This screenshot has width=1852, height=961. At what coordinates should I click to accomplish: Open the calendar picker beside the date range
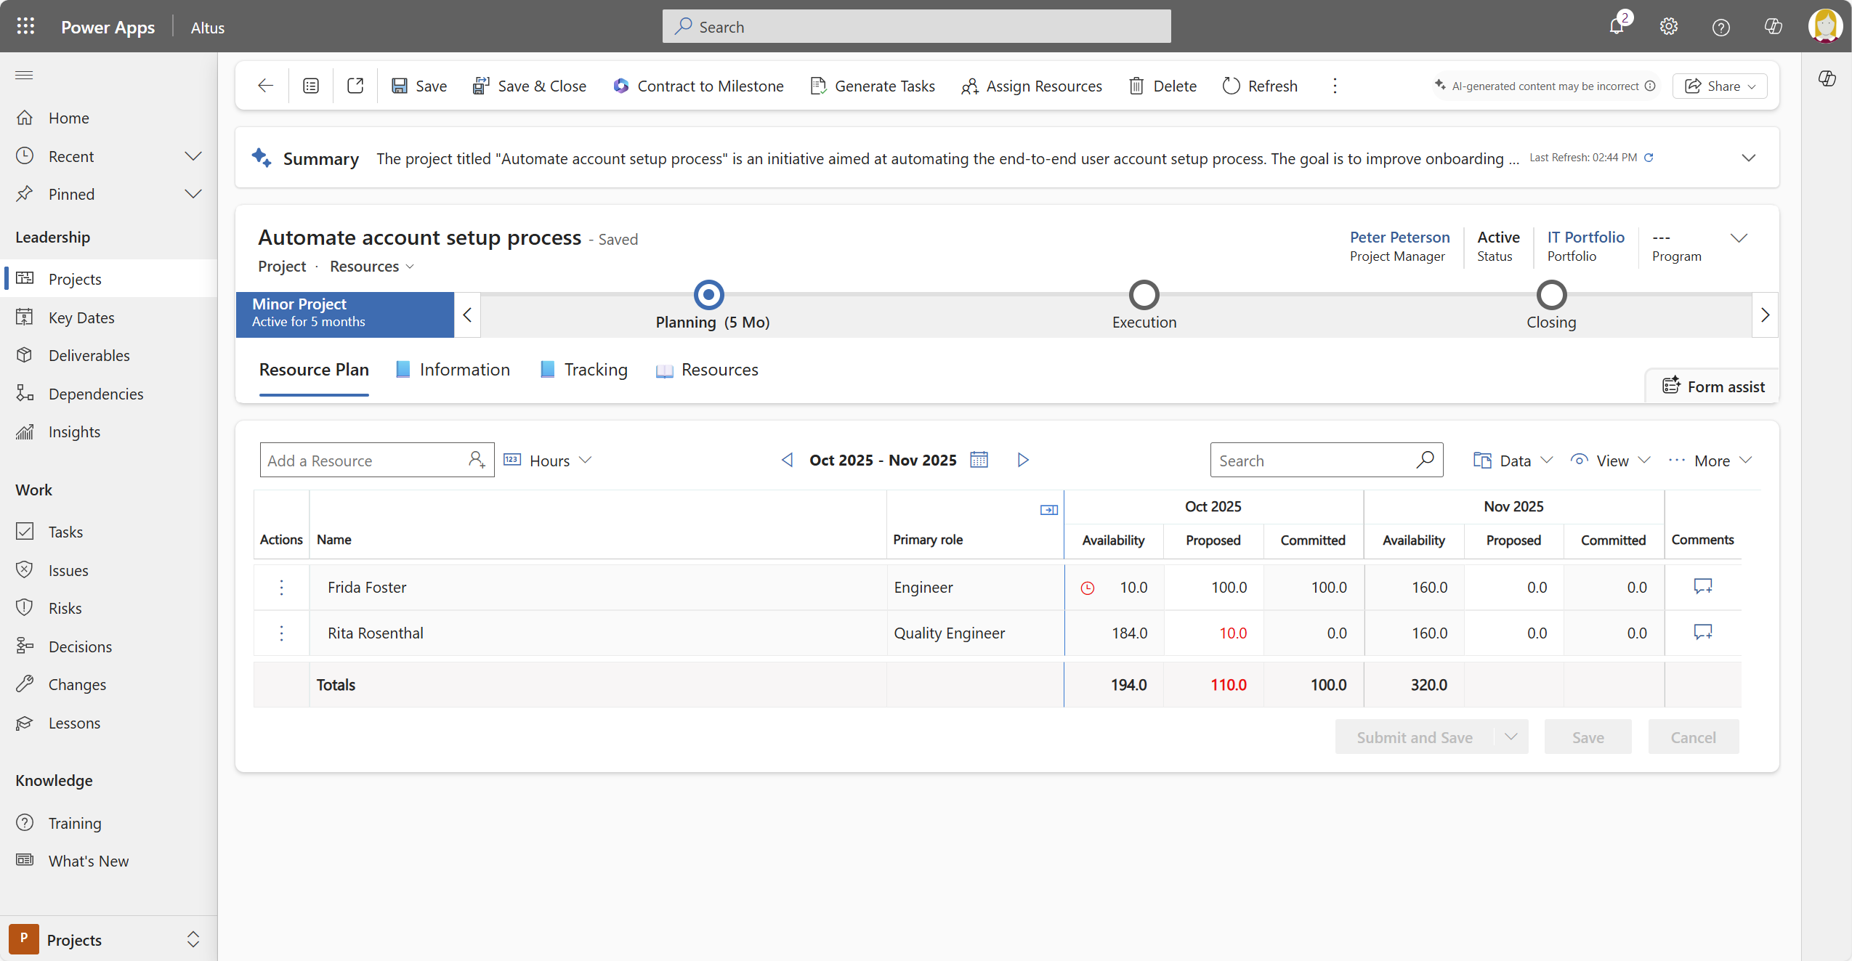pos(979,459)
